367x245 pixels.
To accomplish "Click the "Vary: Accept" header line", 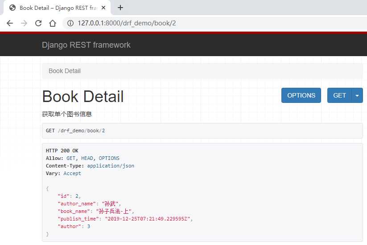I will click(63, 173).
